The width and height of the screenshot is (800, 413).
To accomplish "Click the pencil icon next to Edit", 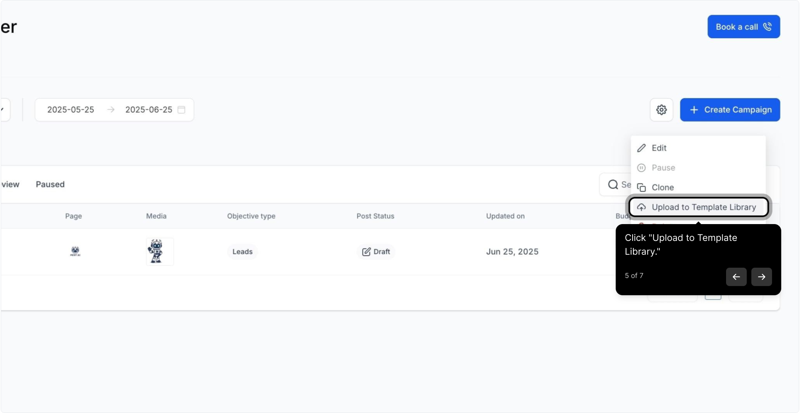I will 641,148.
